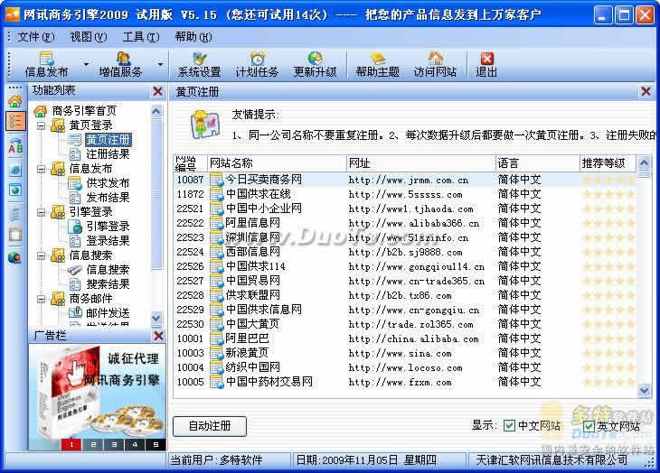The image size is (660, 473).
Task: Open the 帮助(H) menu
Action: [193, 37]
